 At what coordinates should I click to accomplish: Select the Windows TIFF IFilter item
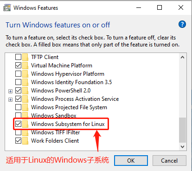[55, 132]
